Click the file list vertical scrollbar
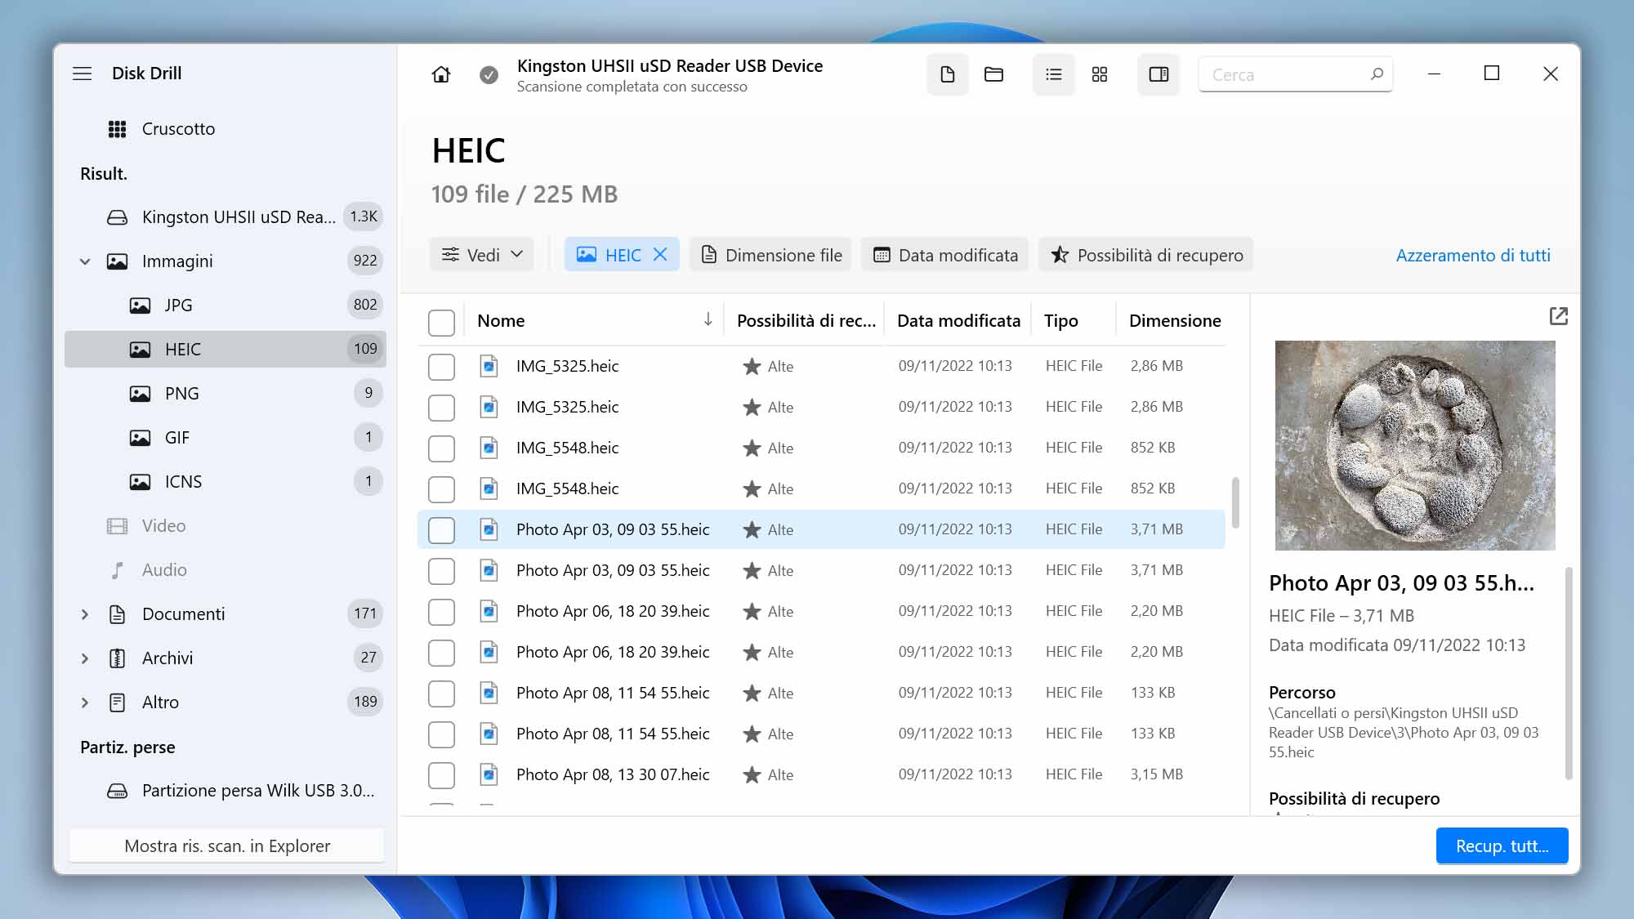Viewport: 1634px width, 919px height. click(1234, 503)
